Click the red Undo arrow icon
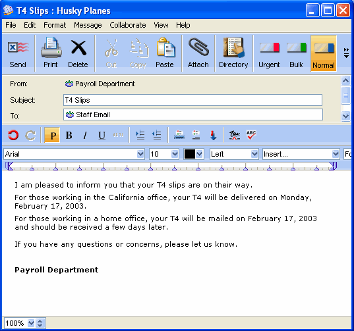 click(x=13, y=135)
